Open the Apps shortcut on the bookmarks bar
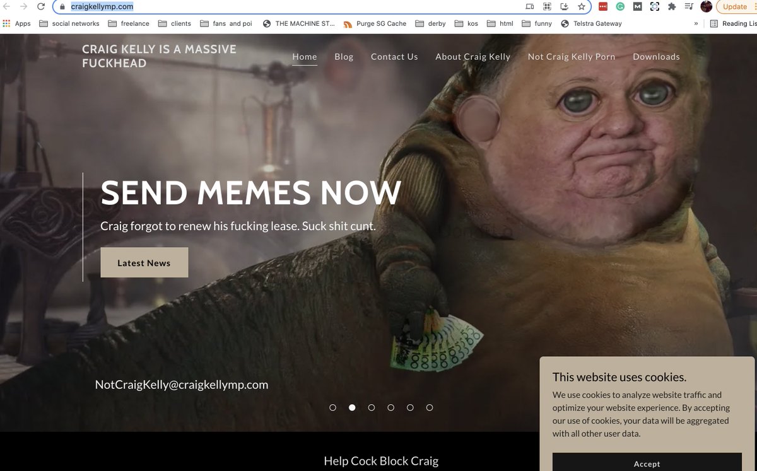Screen dimensions: 757x471 (17, 23)
